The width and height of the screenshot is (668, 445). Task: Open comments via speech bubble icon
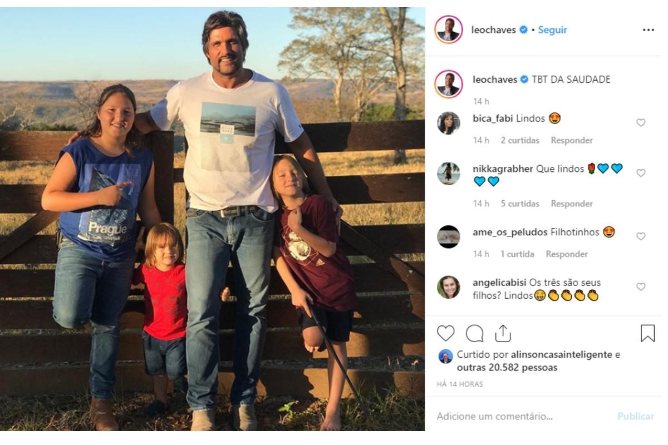point(474,333)
